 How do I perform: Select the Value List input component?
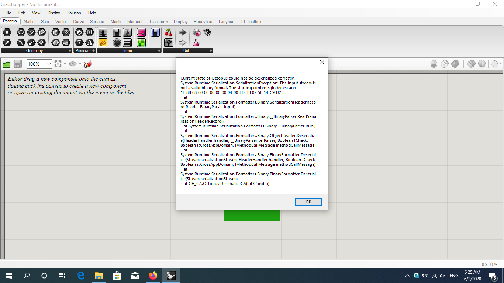point(127,43)
